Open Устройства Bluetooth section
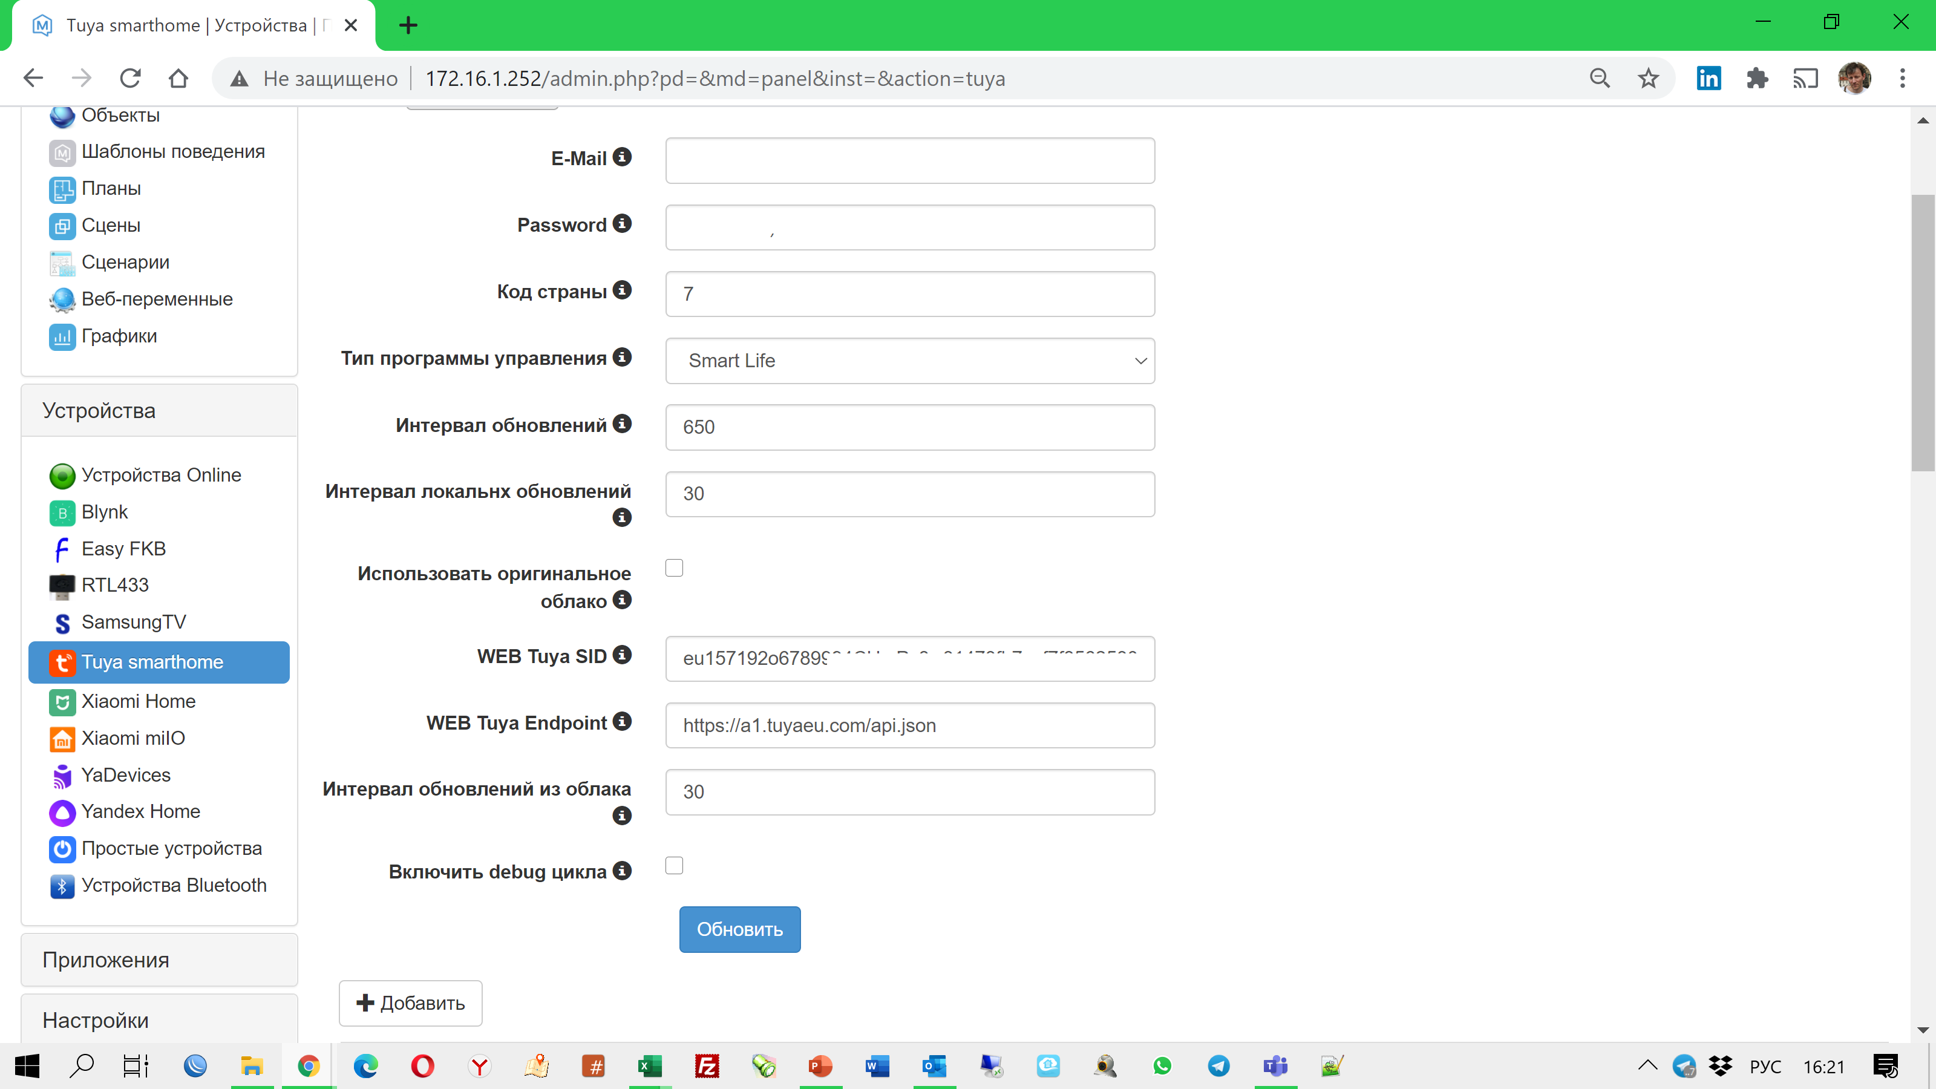Image resolution: width=1936 pixels, height=1089 pixels. 173,885
